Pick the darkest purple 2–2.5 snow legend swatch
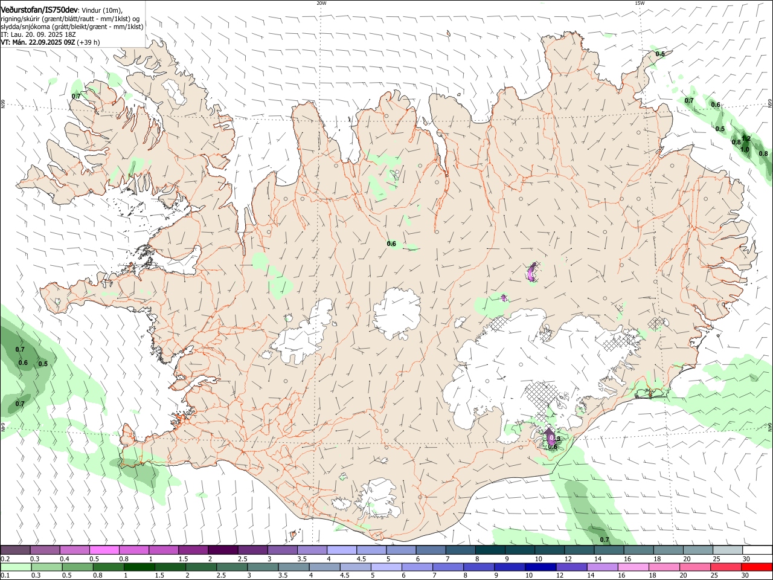The height and width of the screenshot is (580, 773). [222, 550]
